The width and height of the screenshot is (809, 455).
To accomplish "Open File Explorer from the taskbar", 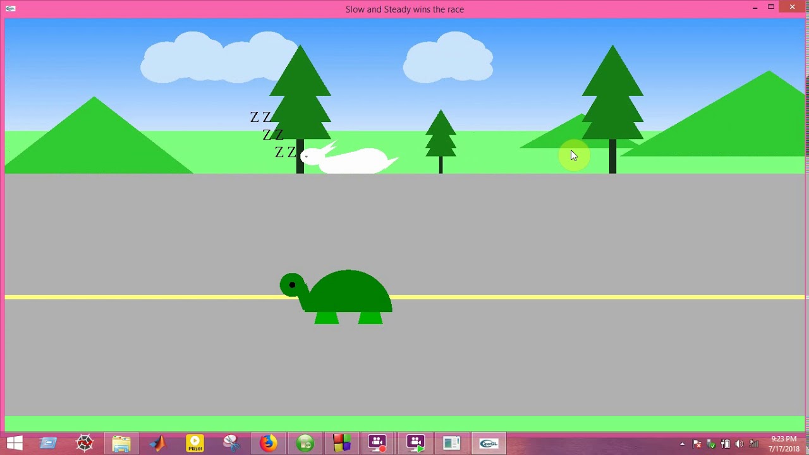I will coord(121,444).
